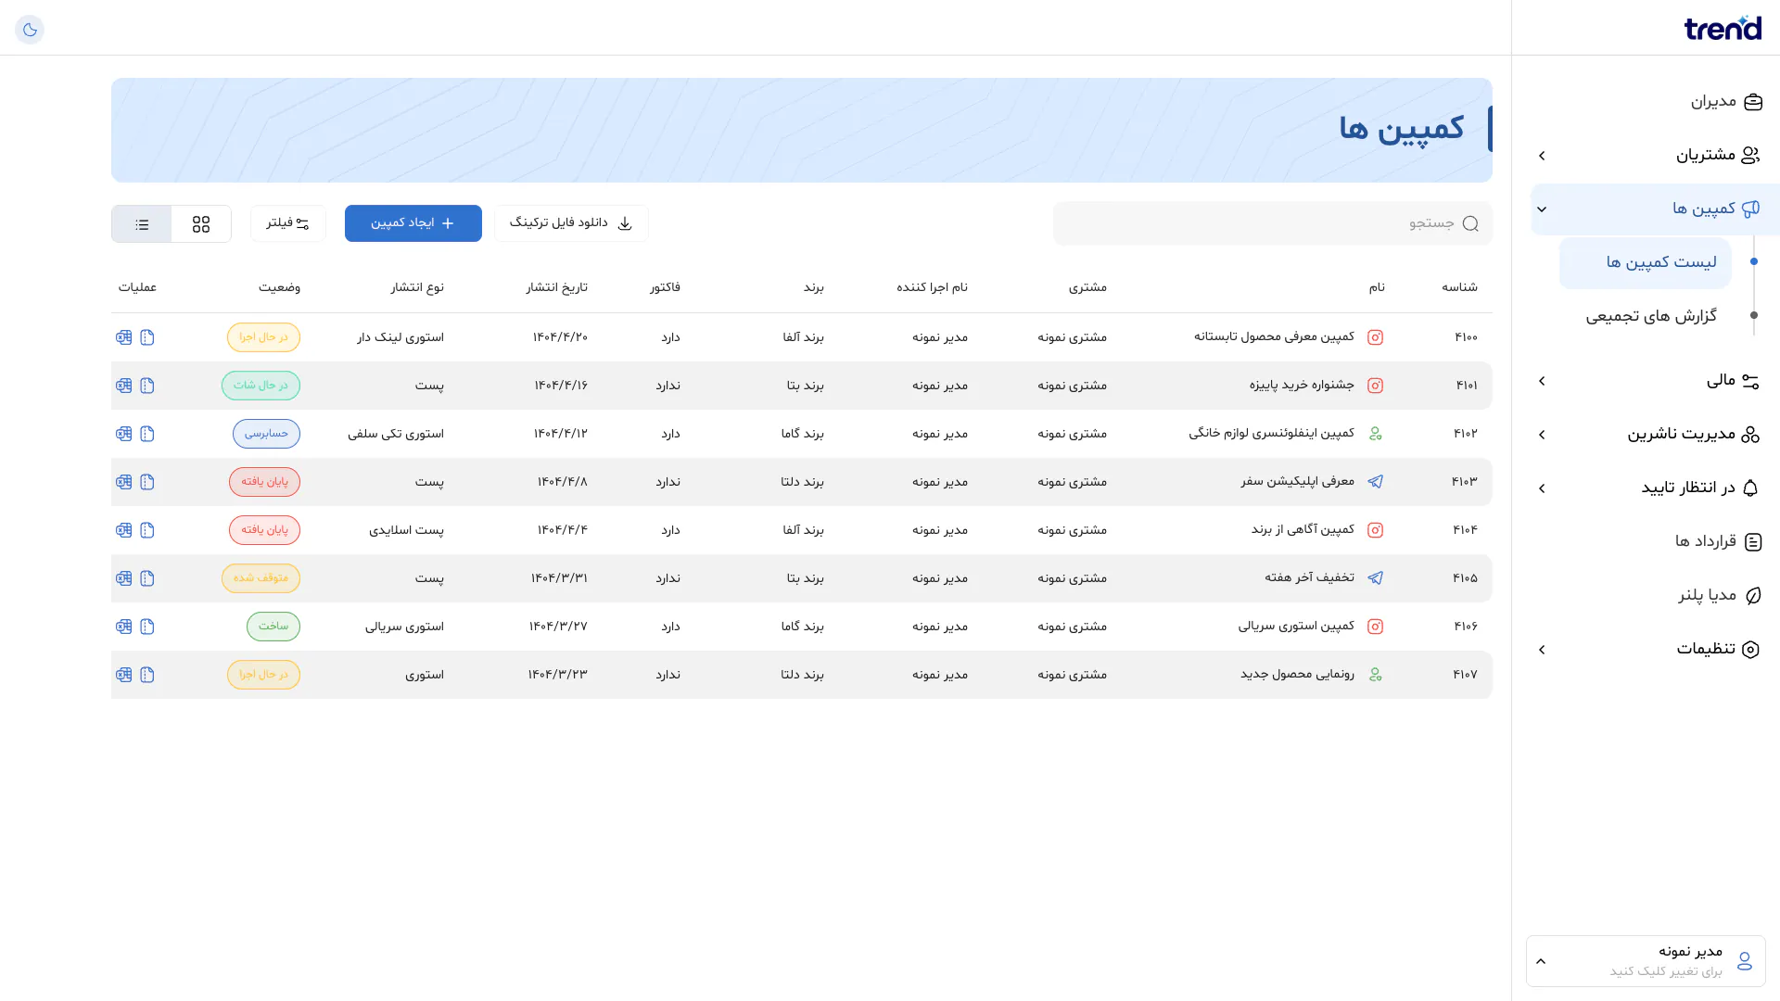Click the ایجاد کمپین button

413,223
